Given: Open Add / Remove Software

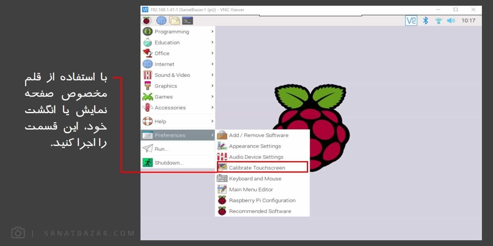Looking at the screenshot, I should [262, 135].
